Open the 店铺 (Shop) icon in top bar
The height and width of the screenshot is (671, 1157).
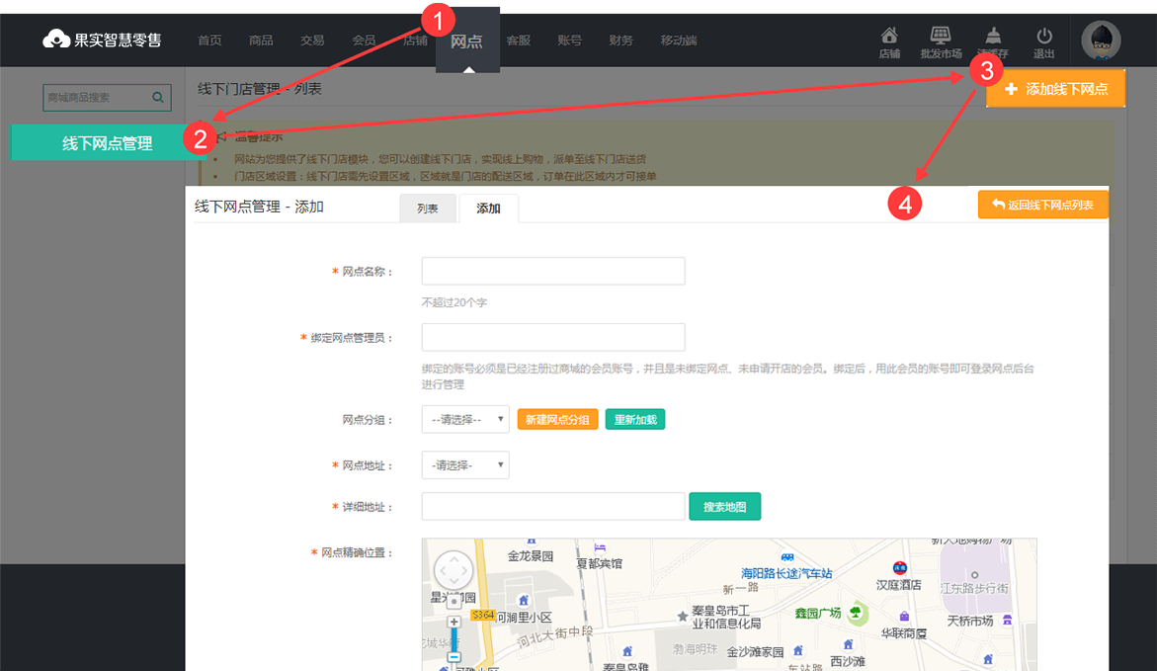point(888,40)
